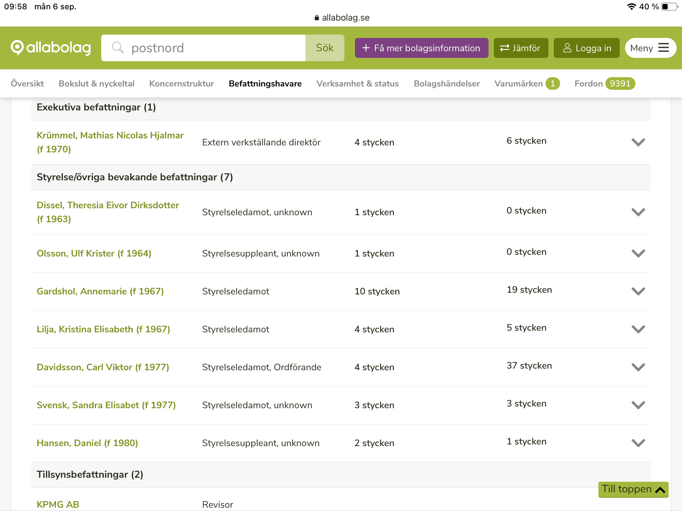Click the allabolag.se address bar
Screen dimensions: 682x511
point(342,18)
